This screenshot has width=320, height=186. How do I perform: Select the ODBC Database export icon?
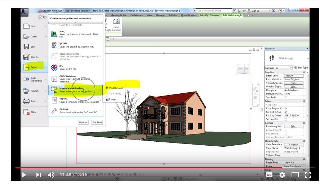[54, 79]
